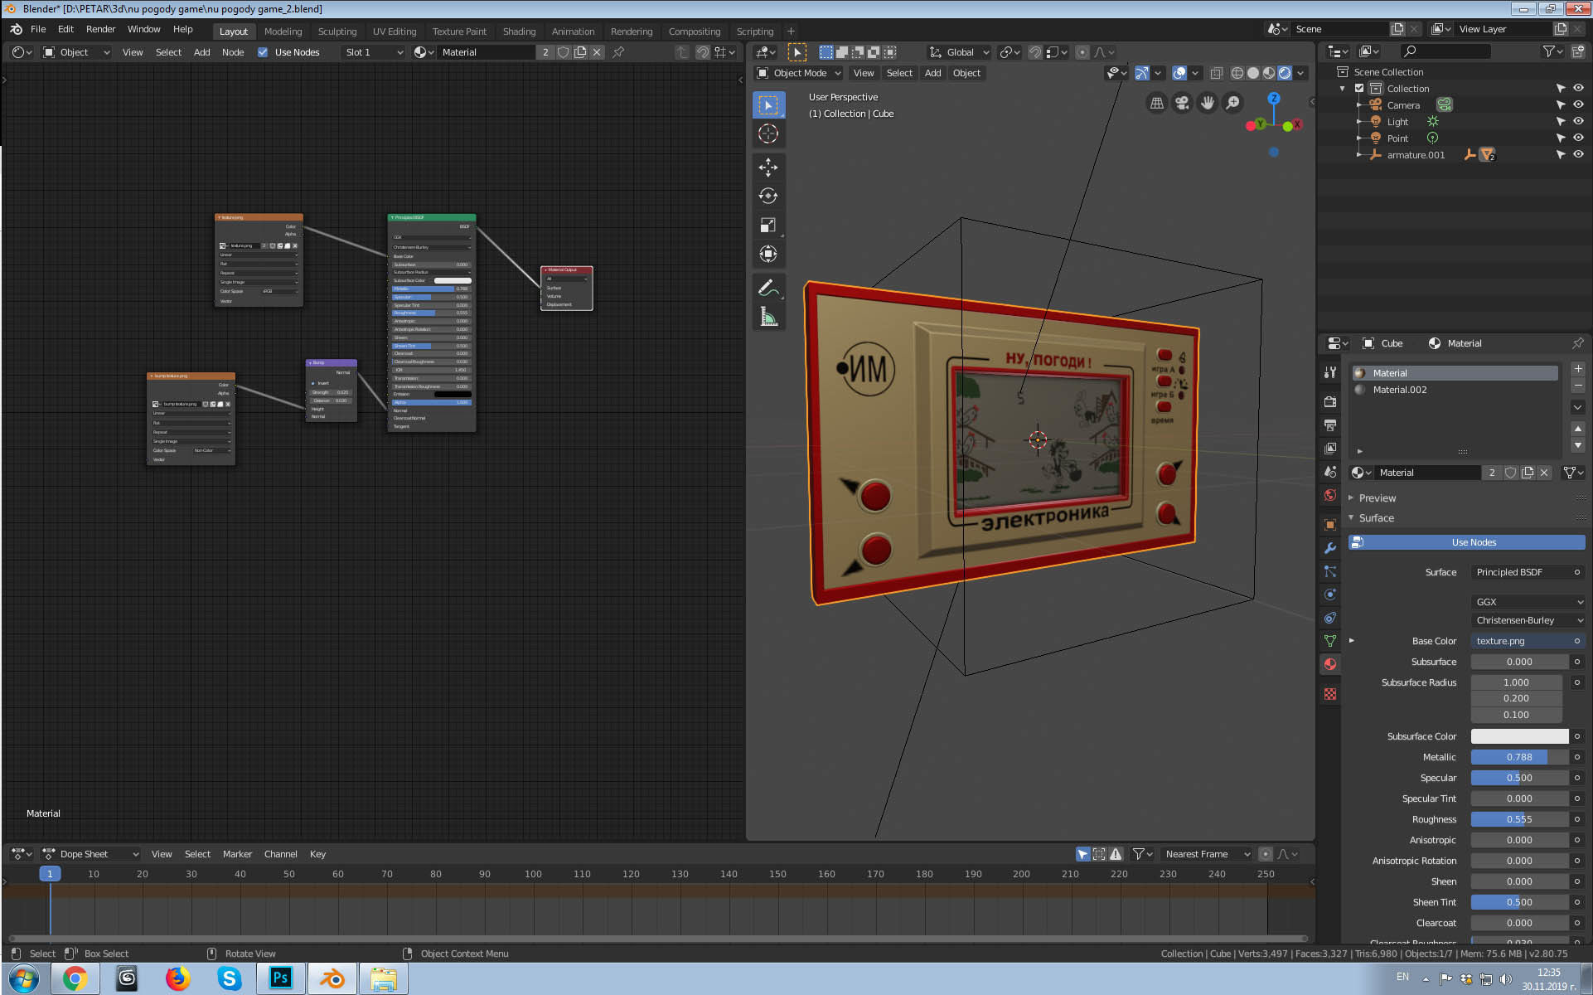Open the Object Data mesh tab
This screenshot has width=1593, height=995.
1330,640
